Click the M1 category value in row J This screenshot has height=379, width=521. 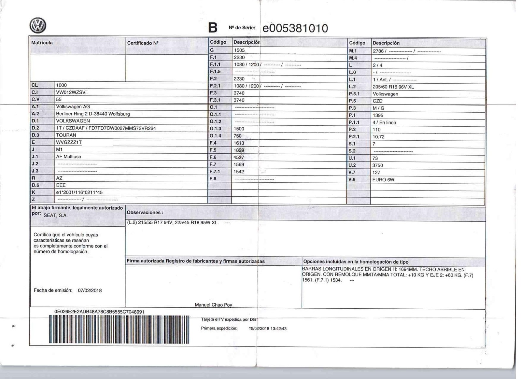click(x=59, y=149)
